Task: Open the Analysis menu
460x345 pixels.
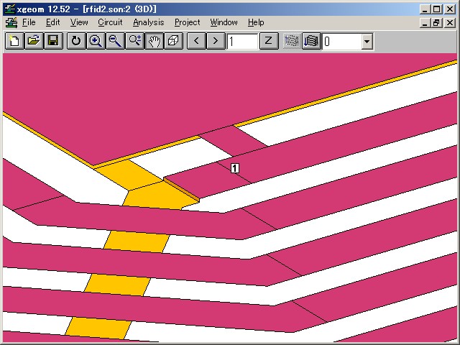Action: (x=149, y=22)
